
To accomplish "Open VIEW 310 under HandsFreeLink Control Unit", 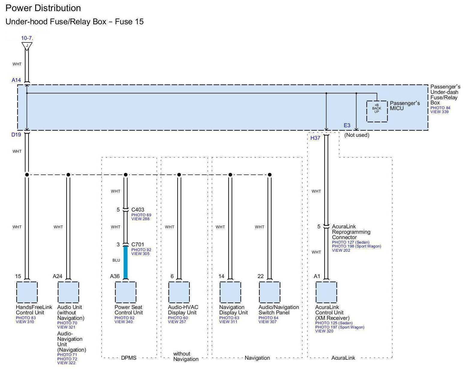I will coord(25,322).
